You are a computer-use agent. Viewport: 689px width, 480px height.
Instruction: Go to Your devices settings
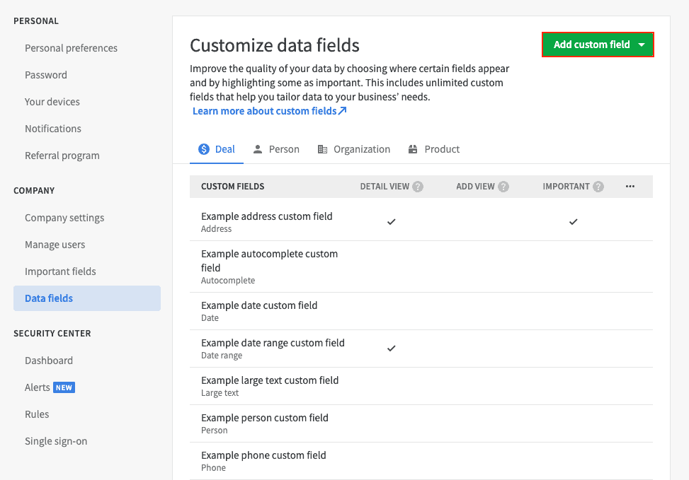(x=52, y=102)
